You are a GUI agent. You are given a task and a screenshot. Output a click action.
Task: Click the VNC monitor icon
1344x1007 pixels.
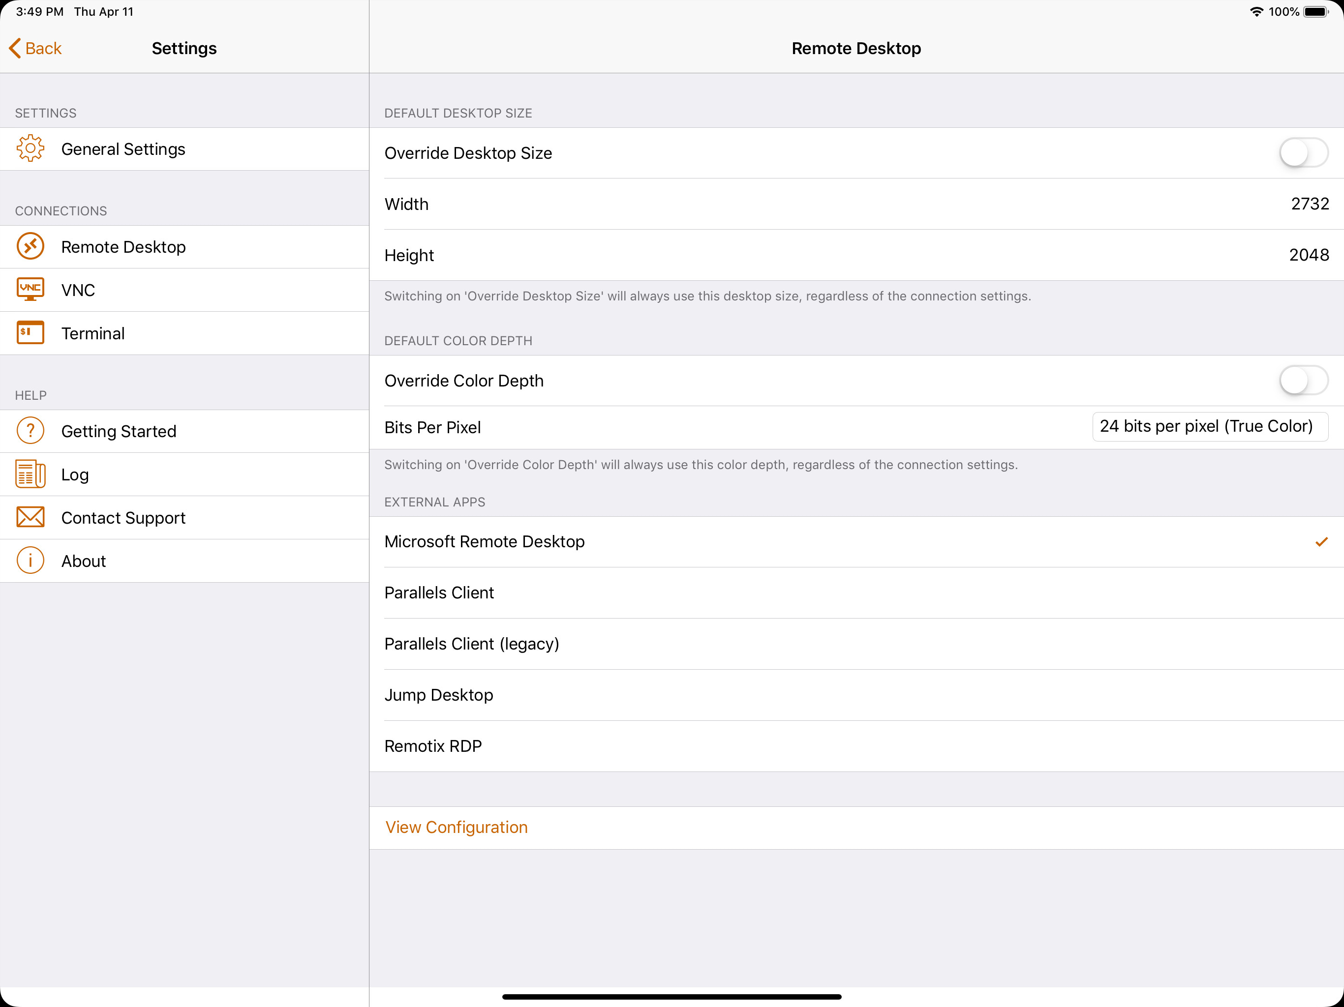pyautogui.click(x=31, y=290)
